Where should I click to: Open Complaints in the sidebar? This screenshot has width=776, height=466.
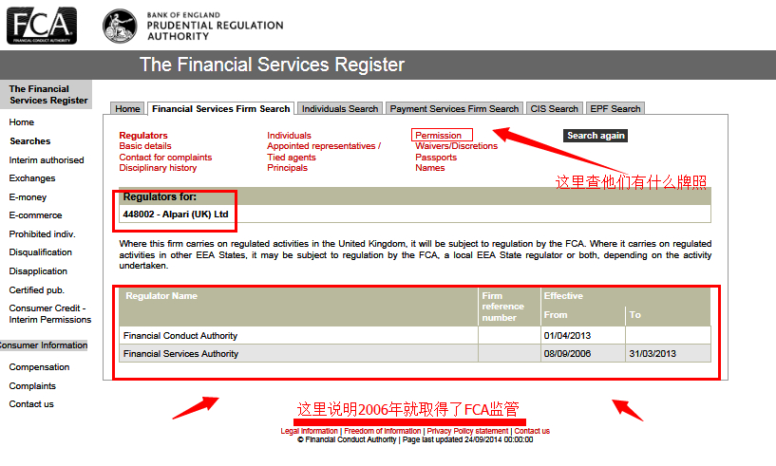[x=32, y=386]
